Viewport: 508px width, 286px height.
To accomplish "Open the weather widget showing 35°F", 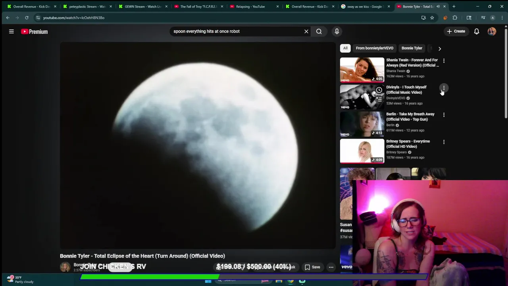I will click(19, 279).
